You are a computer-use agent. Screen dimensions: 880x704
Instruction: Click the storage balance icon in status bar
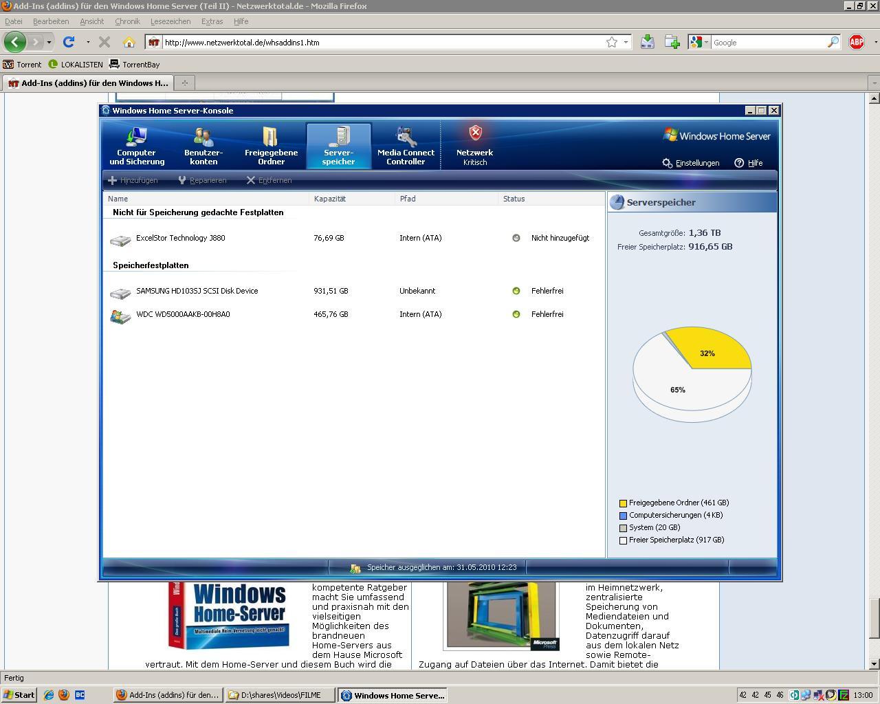355,568
